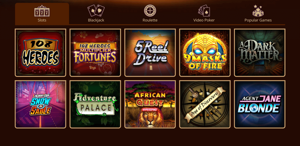
Task: Open the 5 Reel Drive game tile
Action: pos(150,53)
